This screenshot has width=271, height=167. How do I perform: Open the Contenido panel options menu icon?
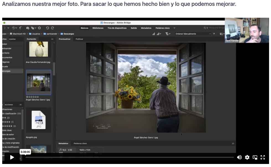click(x=52, y=39)
